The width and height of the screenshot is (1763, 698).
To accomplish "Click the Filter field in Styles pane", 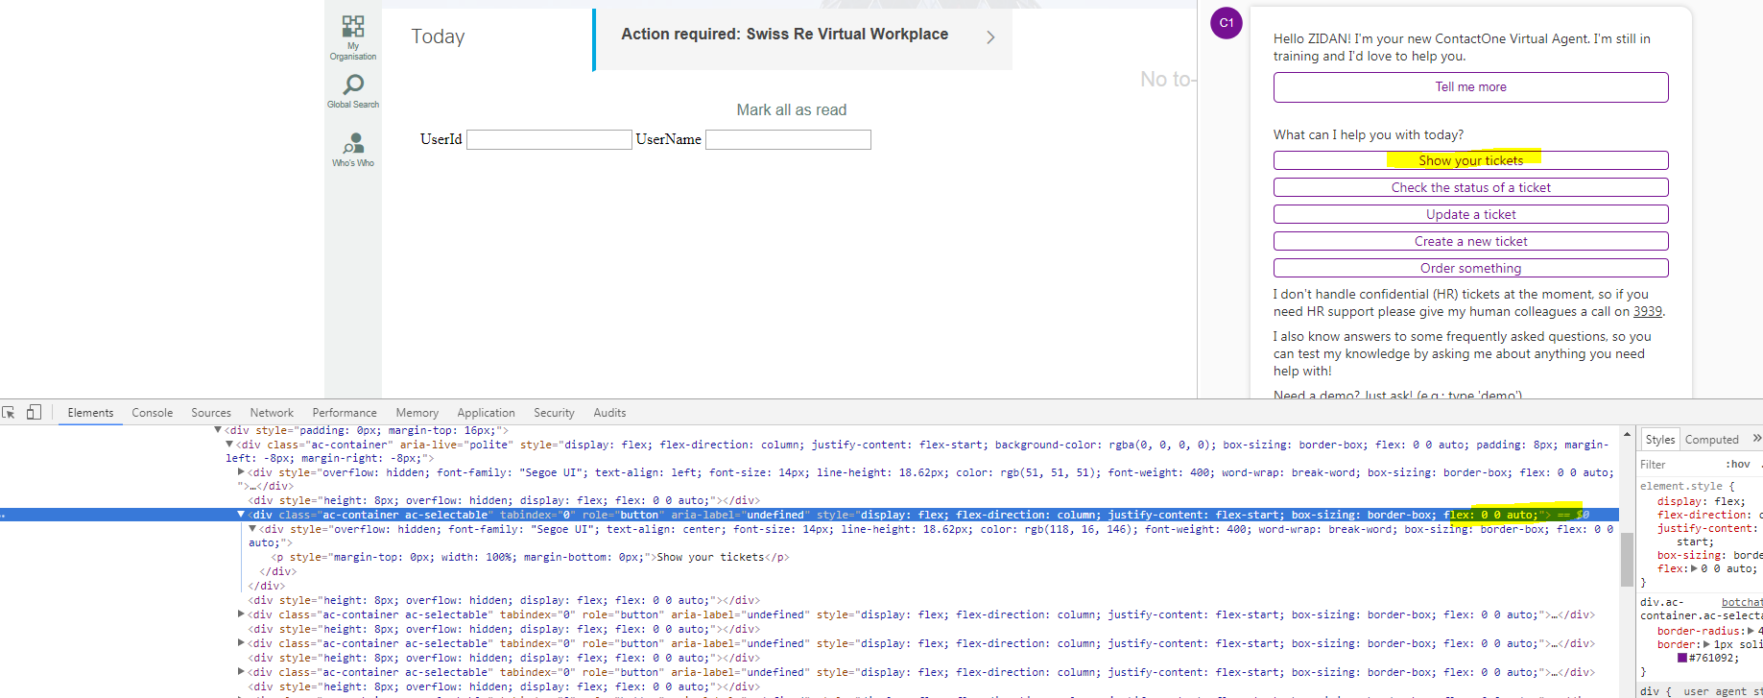I will click(x=1680, y=465).
